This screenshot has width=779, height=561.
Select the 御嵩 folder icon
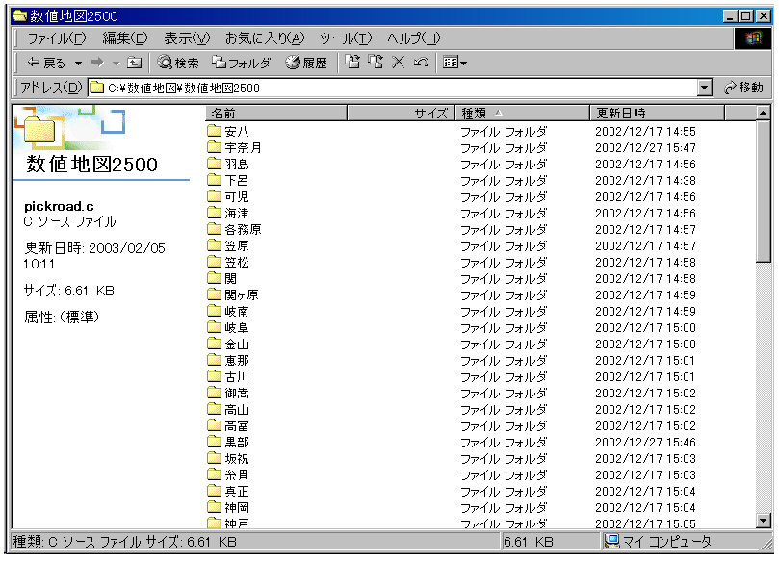[214, 394]
